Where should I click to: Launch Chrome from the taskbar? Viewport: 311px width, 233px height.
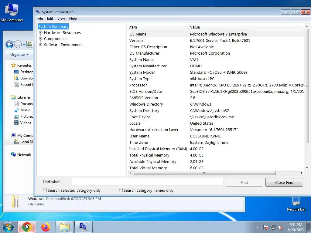tap(27, 227)
